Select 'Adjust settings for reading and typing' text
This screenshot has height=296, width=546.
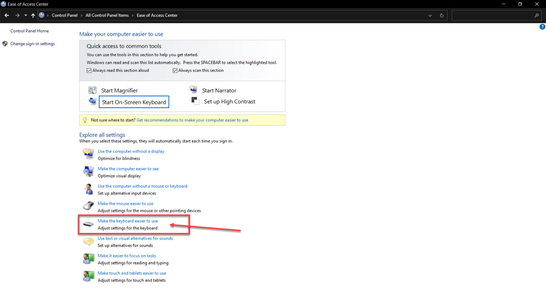tap(133, 264)
